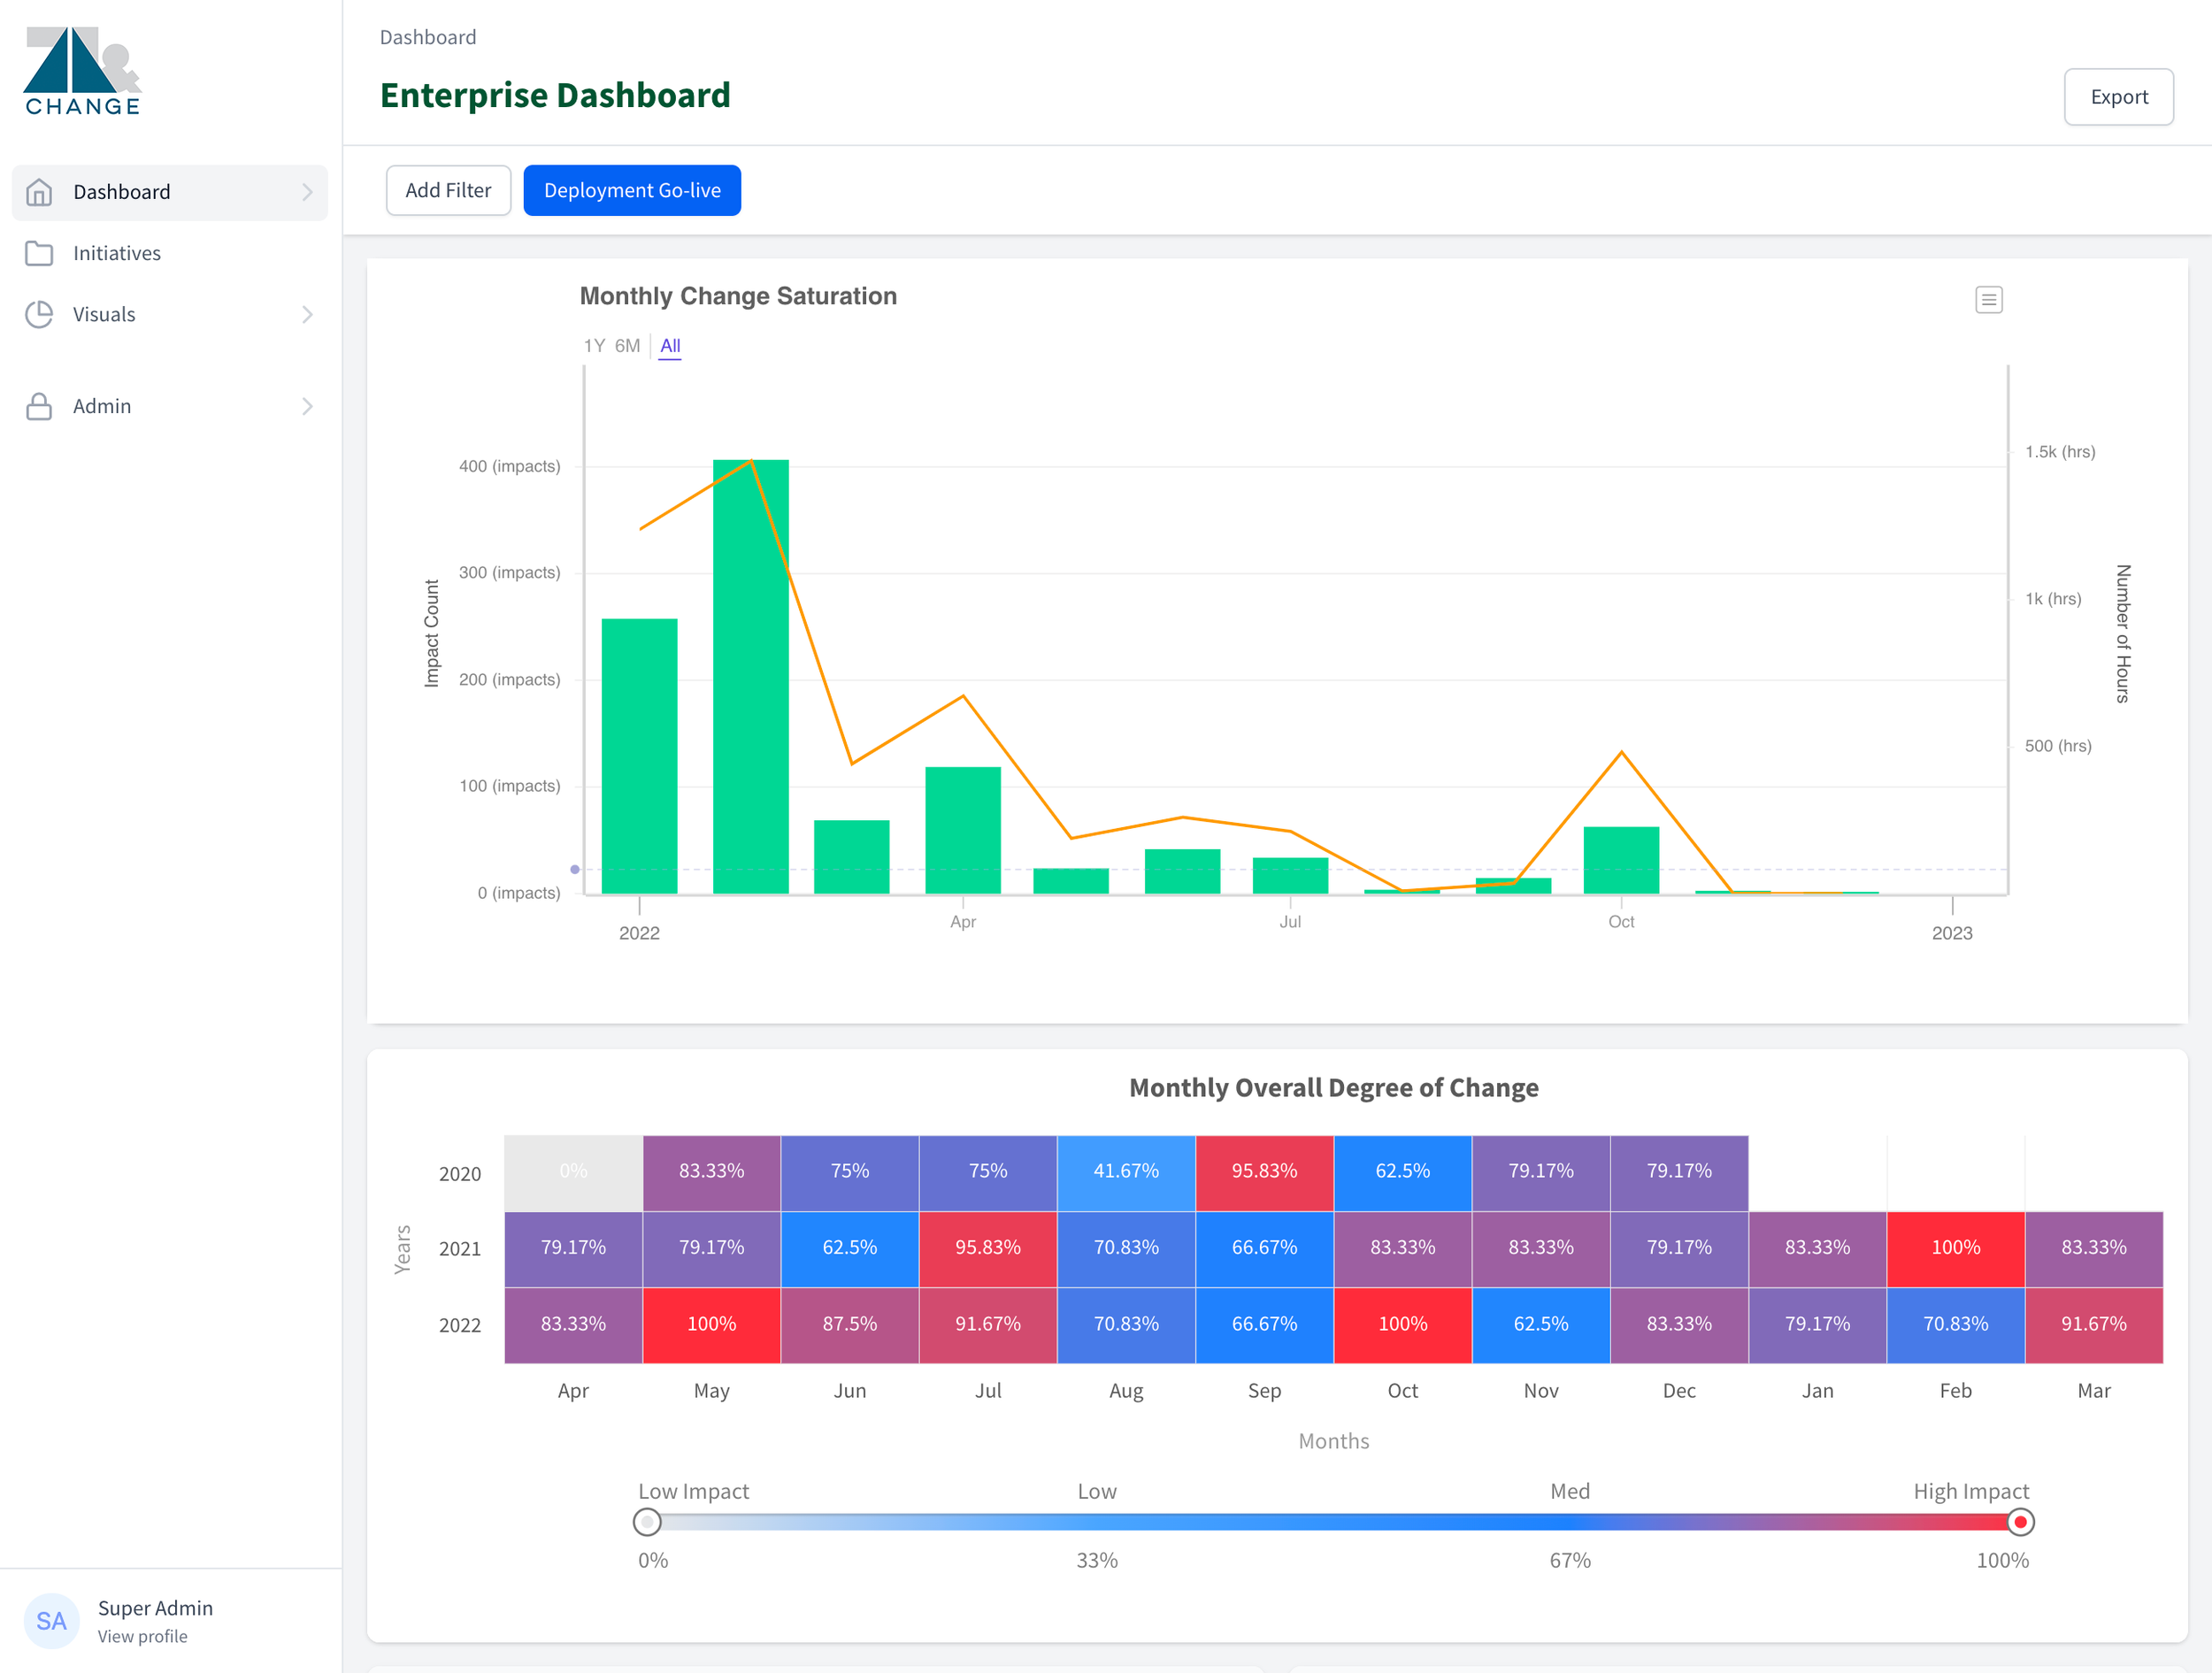
Task: Open the chart hamburger menu icon
Action: pyautogui.click(x=1988, y=299)
